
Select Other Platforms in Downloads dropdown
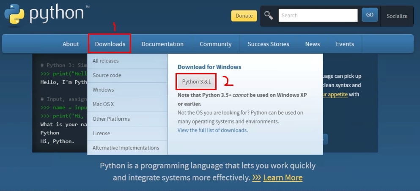tap(127, 119)
